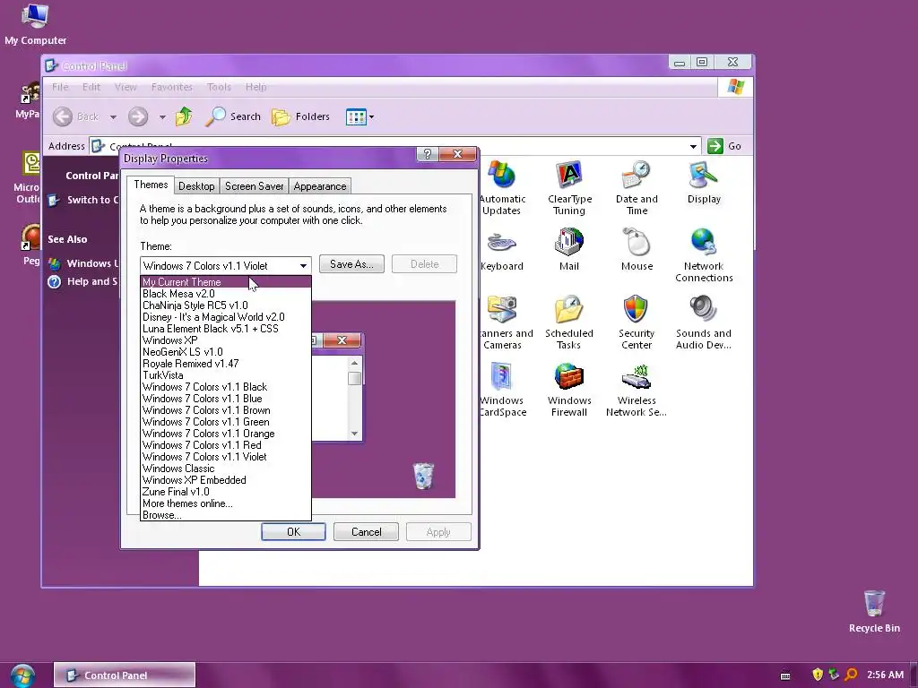Image resolution: width=918 pixels, height=688 pixels.
Task: Click OK in Display Properties
Action: [x=293, y=532]
